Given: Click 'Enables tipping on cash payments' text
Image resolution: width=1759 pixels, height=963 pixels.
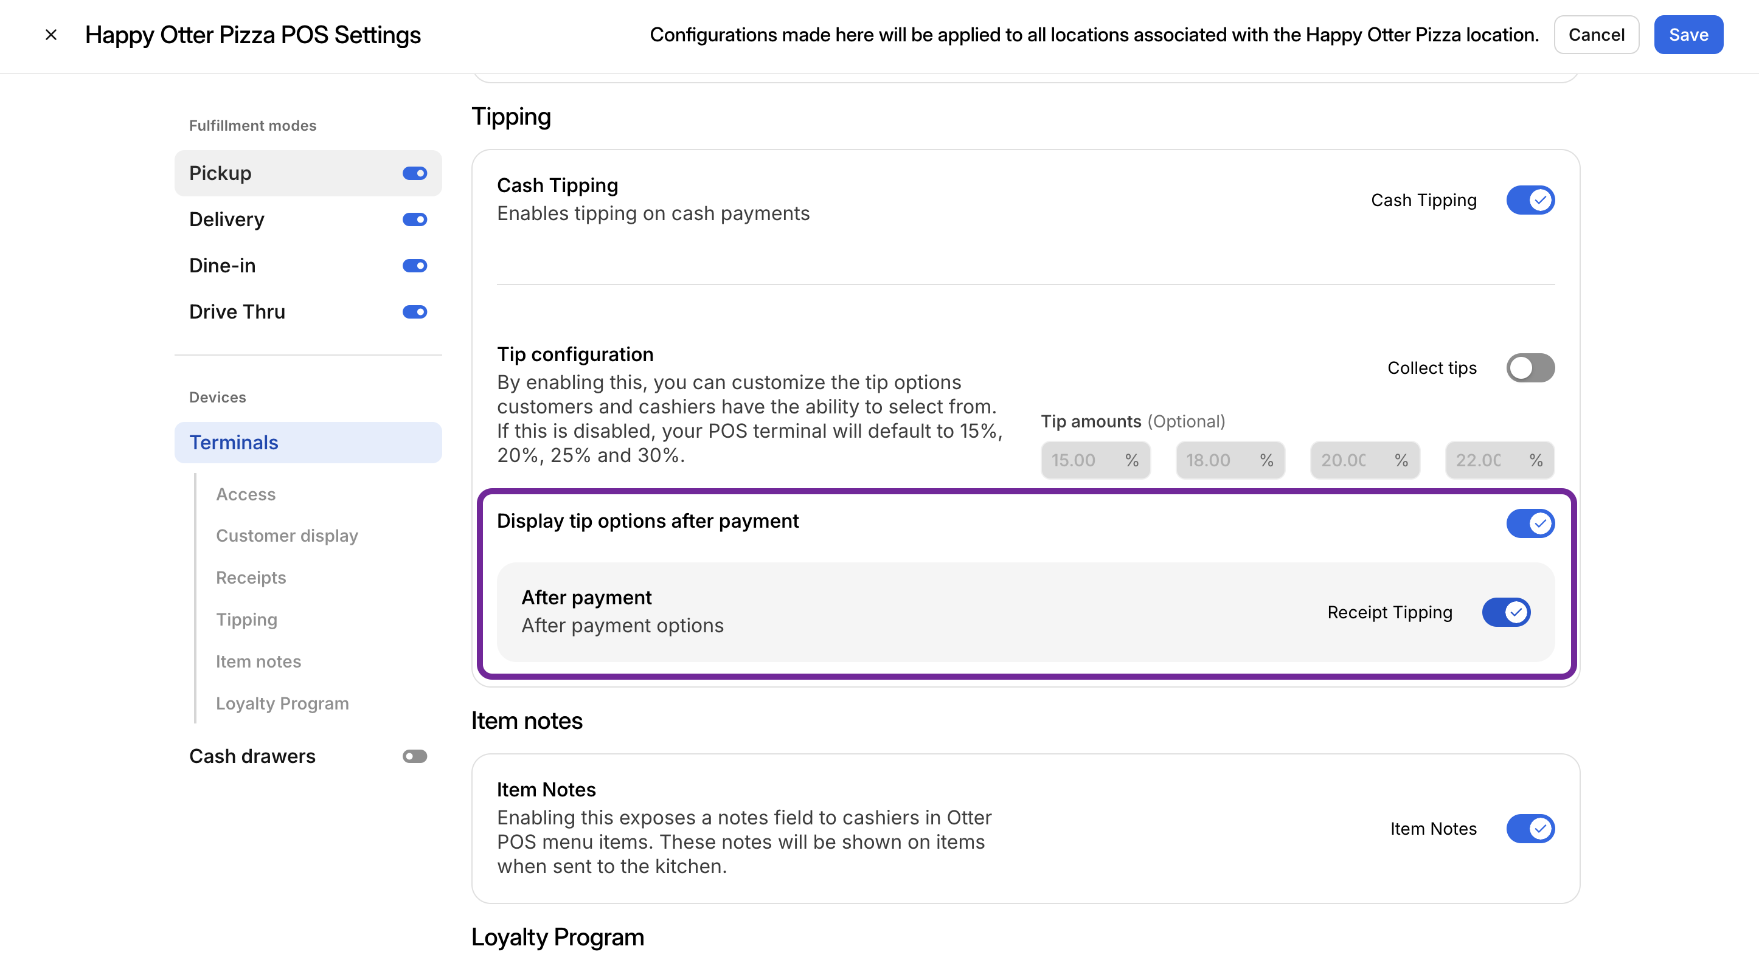Looking at the screenshot, I should 653,213.
